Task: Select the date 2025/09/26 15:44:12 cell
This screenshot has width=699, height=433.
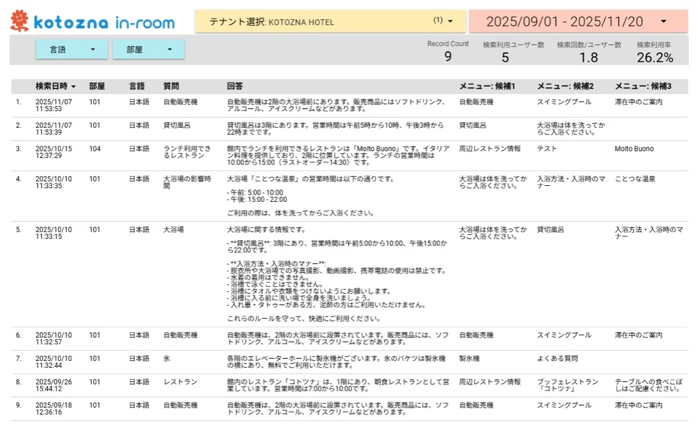Action: pyautogui.click(x=54, y=385)
